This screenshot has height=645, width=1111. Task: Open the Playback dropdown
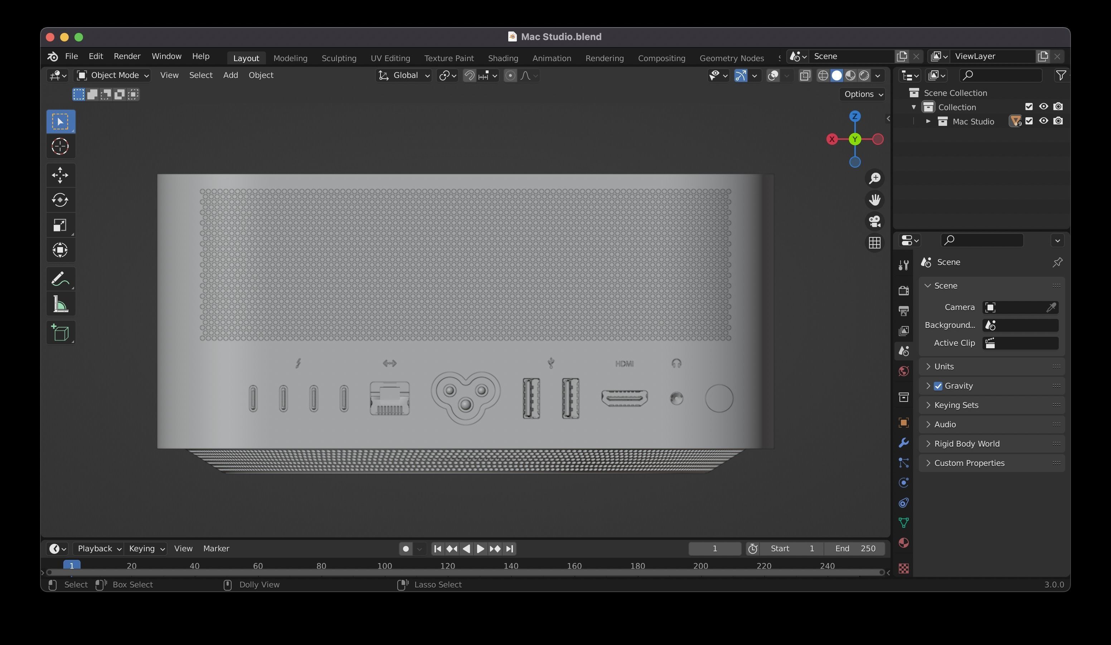98,549
